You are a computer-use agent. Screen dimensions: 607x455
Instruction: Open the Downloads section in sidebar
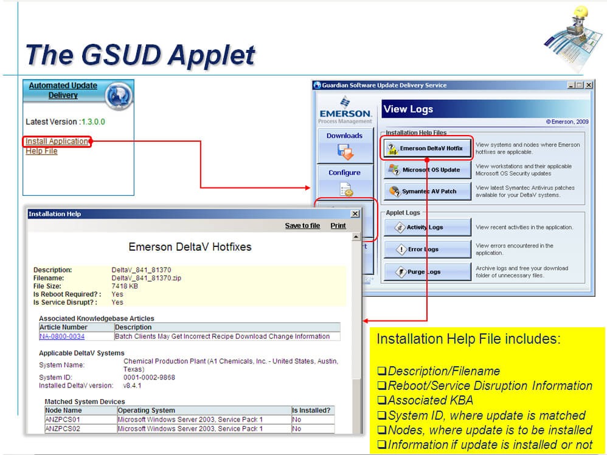coord(344,145)
